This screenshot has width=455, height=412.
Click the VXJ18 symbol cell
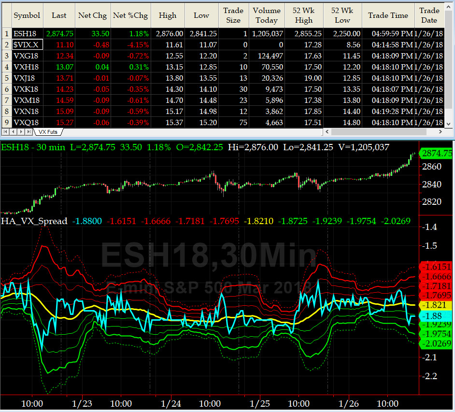[x=27, y=78]
